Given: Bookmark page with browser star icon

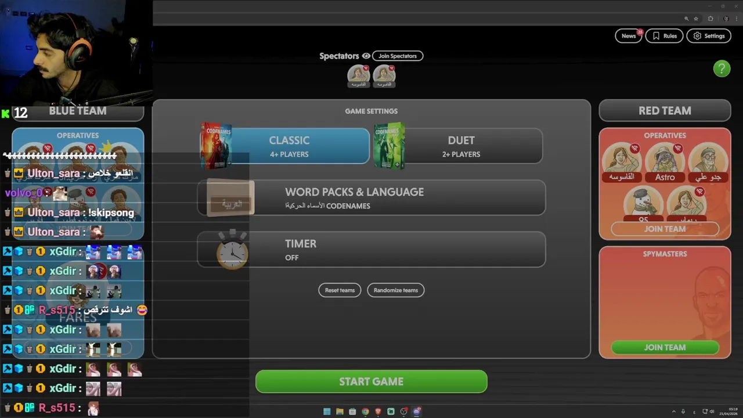Looking at the screenshot, I should 696,19.
